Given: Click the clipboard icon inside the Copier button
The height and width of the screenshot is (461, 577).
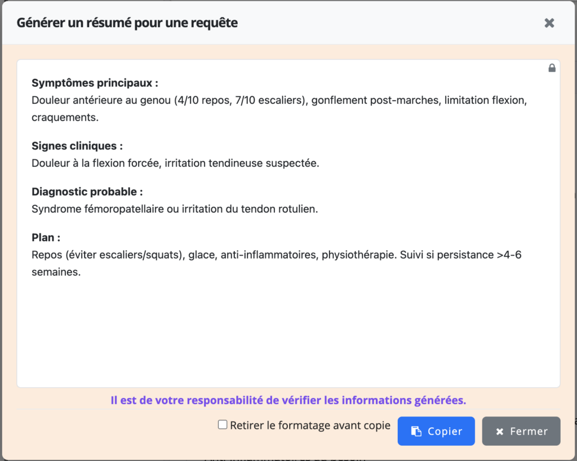Looking at the screenshot, I should click(x=416, y=431).
